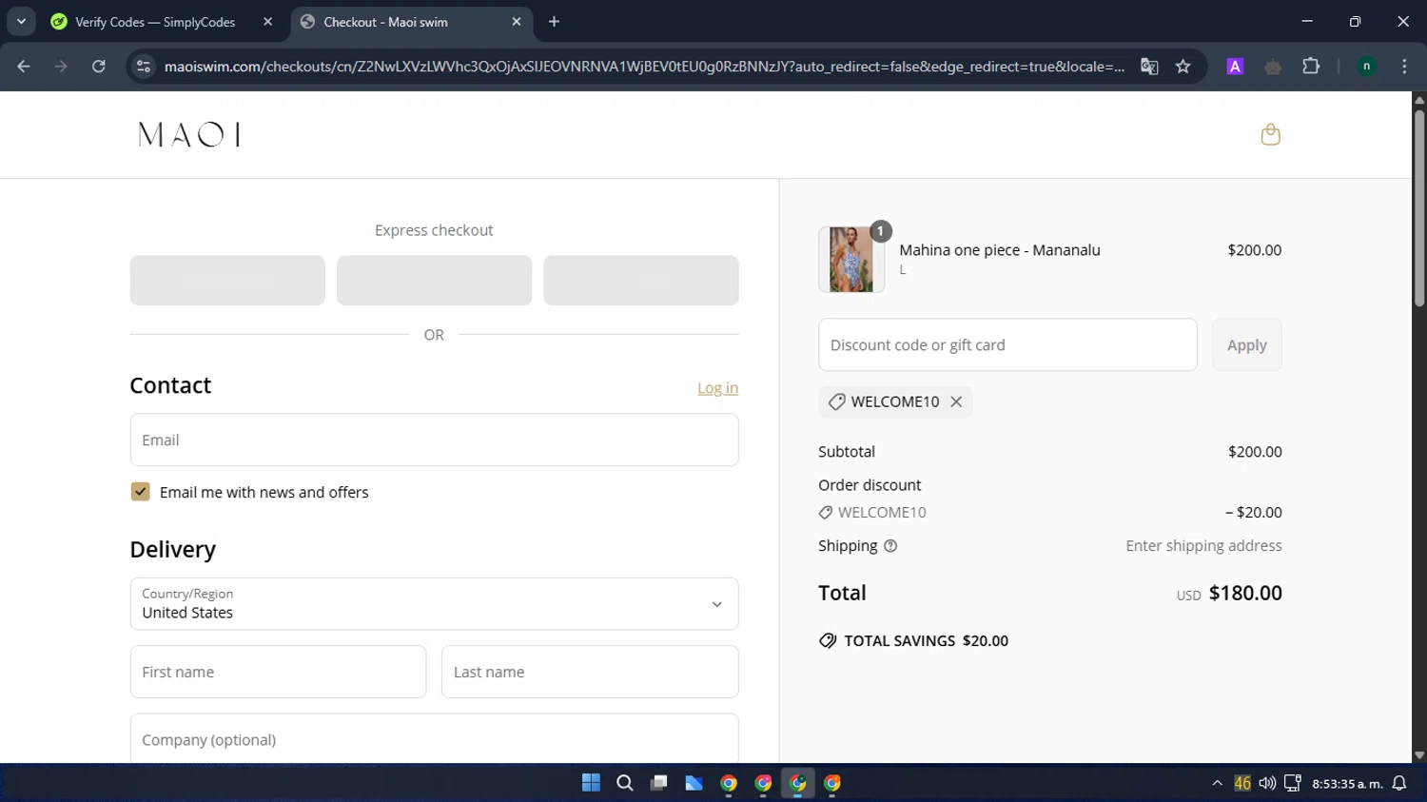Open the shopping bag cart icon
Image resolution: width=1427 pixels, height=802 pixels.
[1270, 134]
